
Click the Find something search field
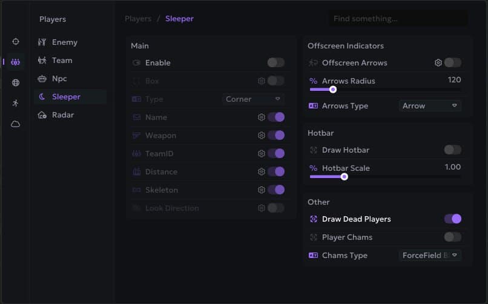(398, 19)
